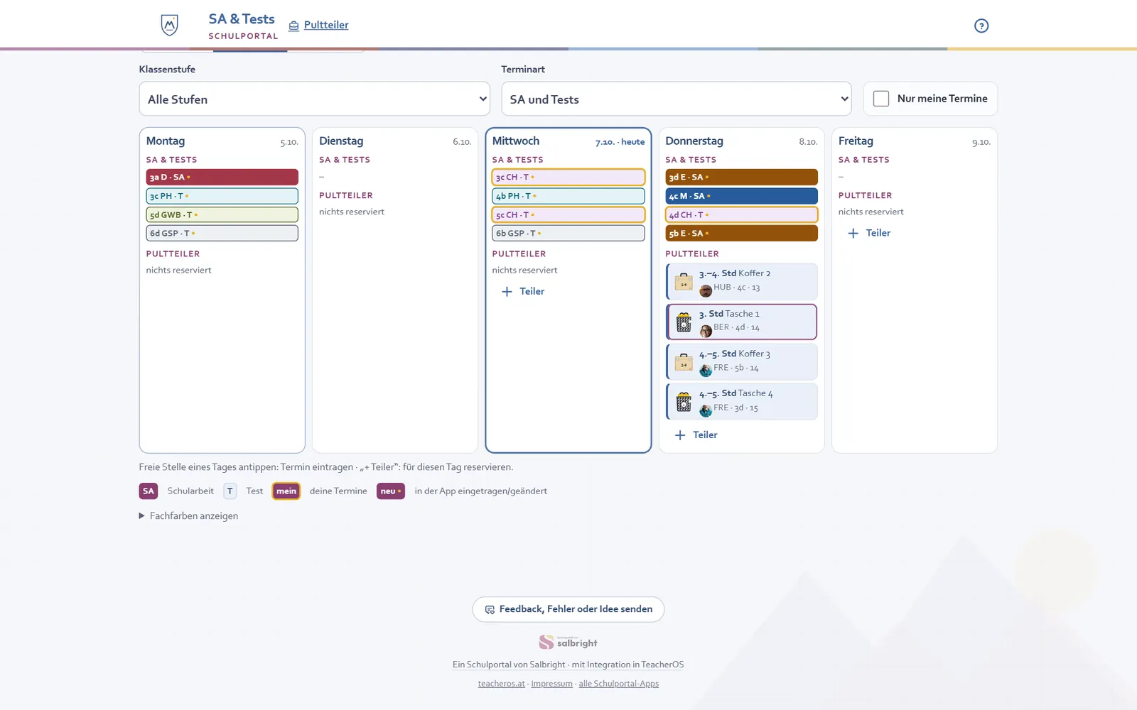
Task: Click the FRE avatar in Koffer 3 entry
Action: click(706, 371)
